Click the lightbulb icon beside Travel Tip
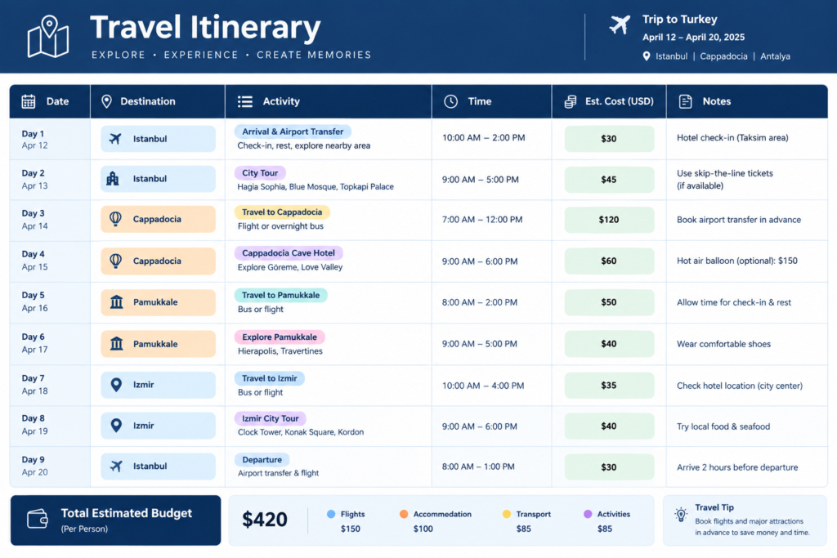This screenshot has width=837, height=558. [x=681, y=515]
